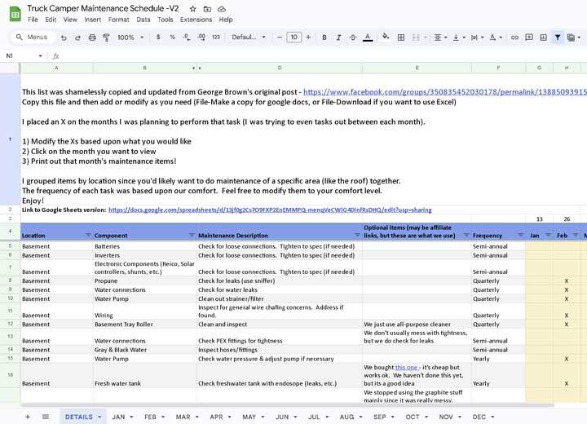Click the Redo icon in toolbar
The image size is (587, 424).
(x=78, y=38)
